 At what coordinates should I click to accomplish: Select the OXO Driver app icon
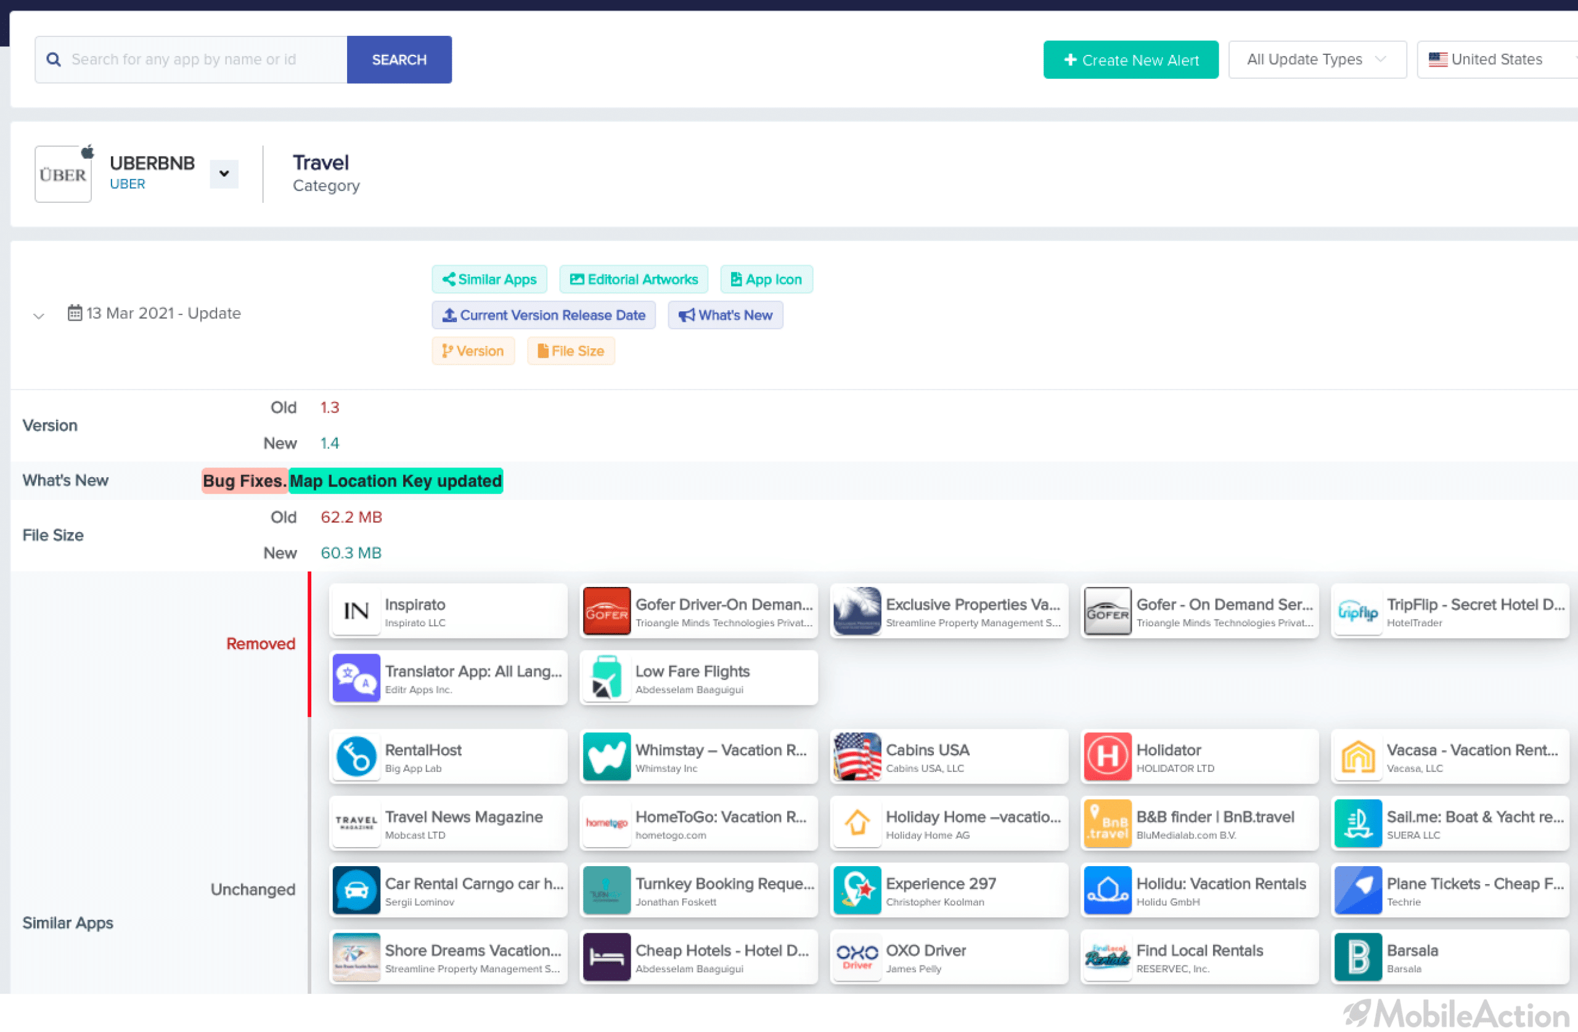[857, 958]
